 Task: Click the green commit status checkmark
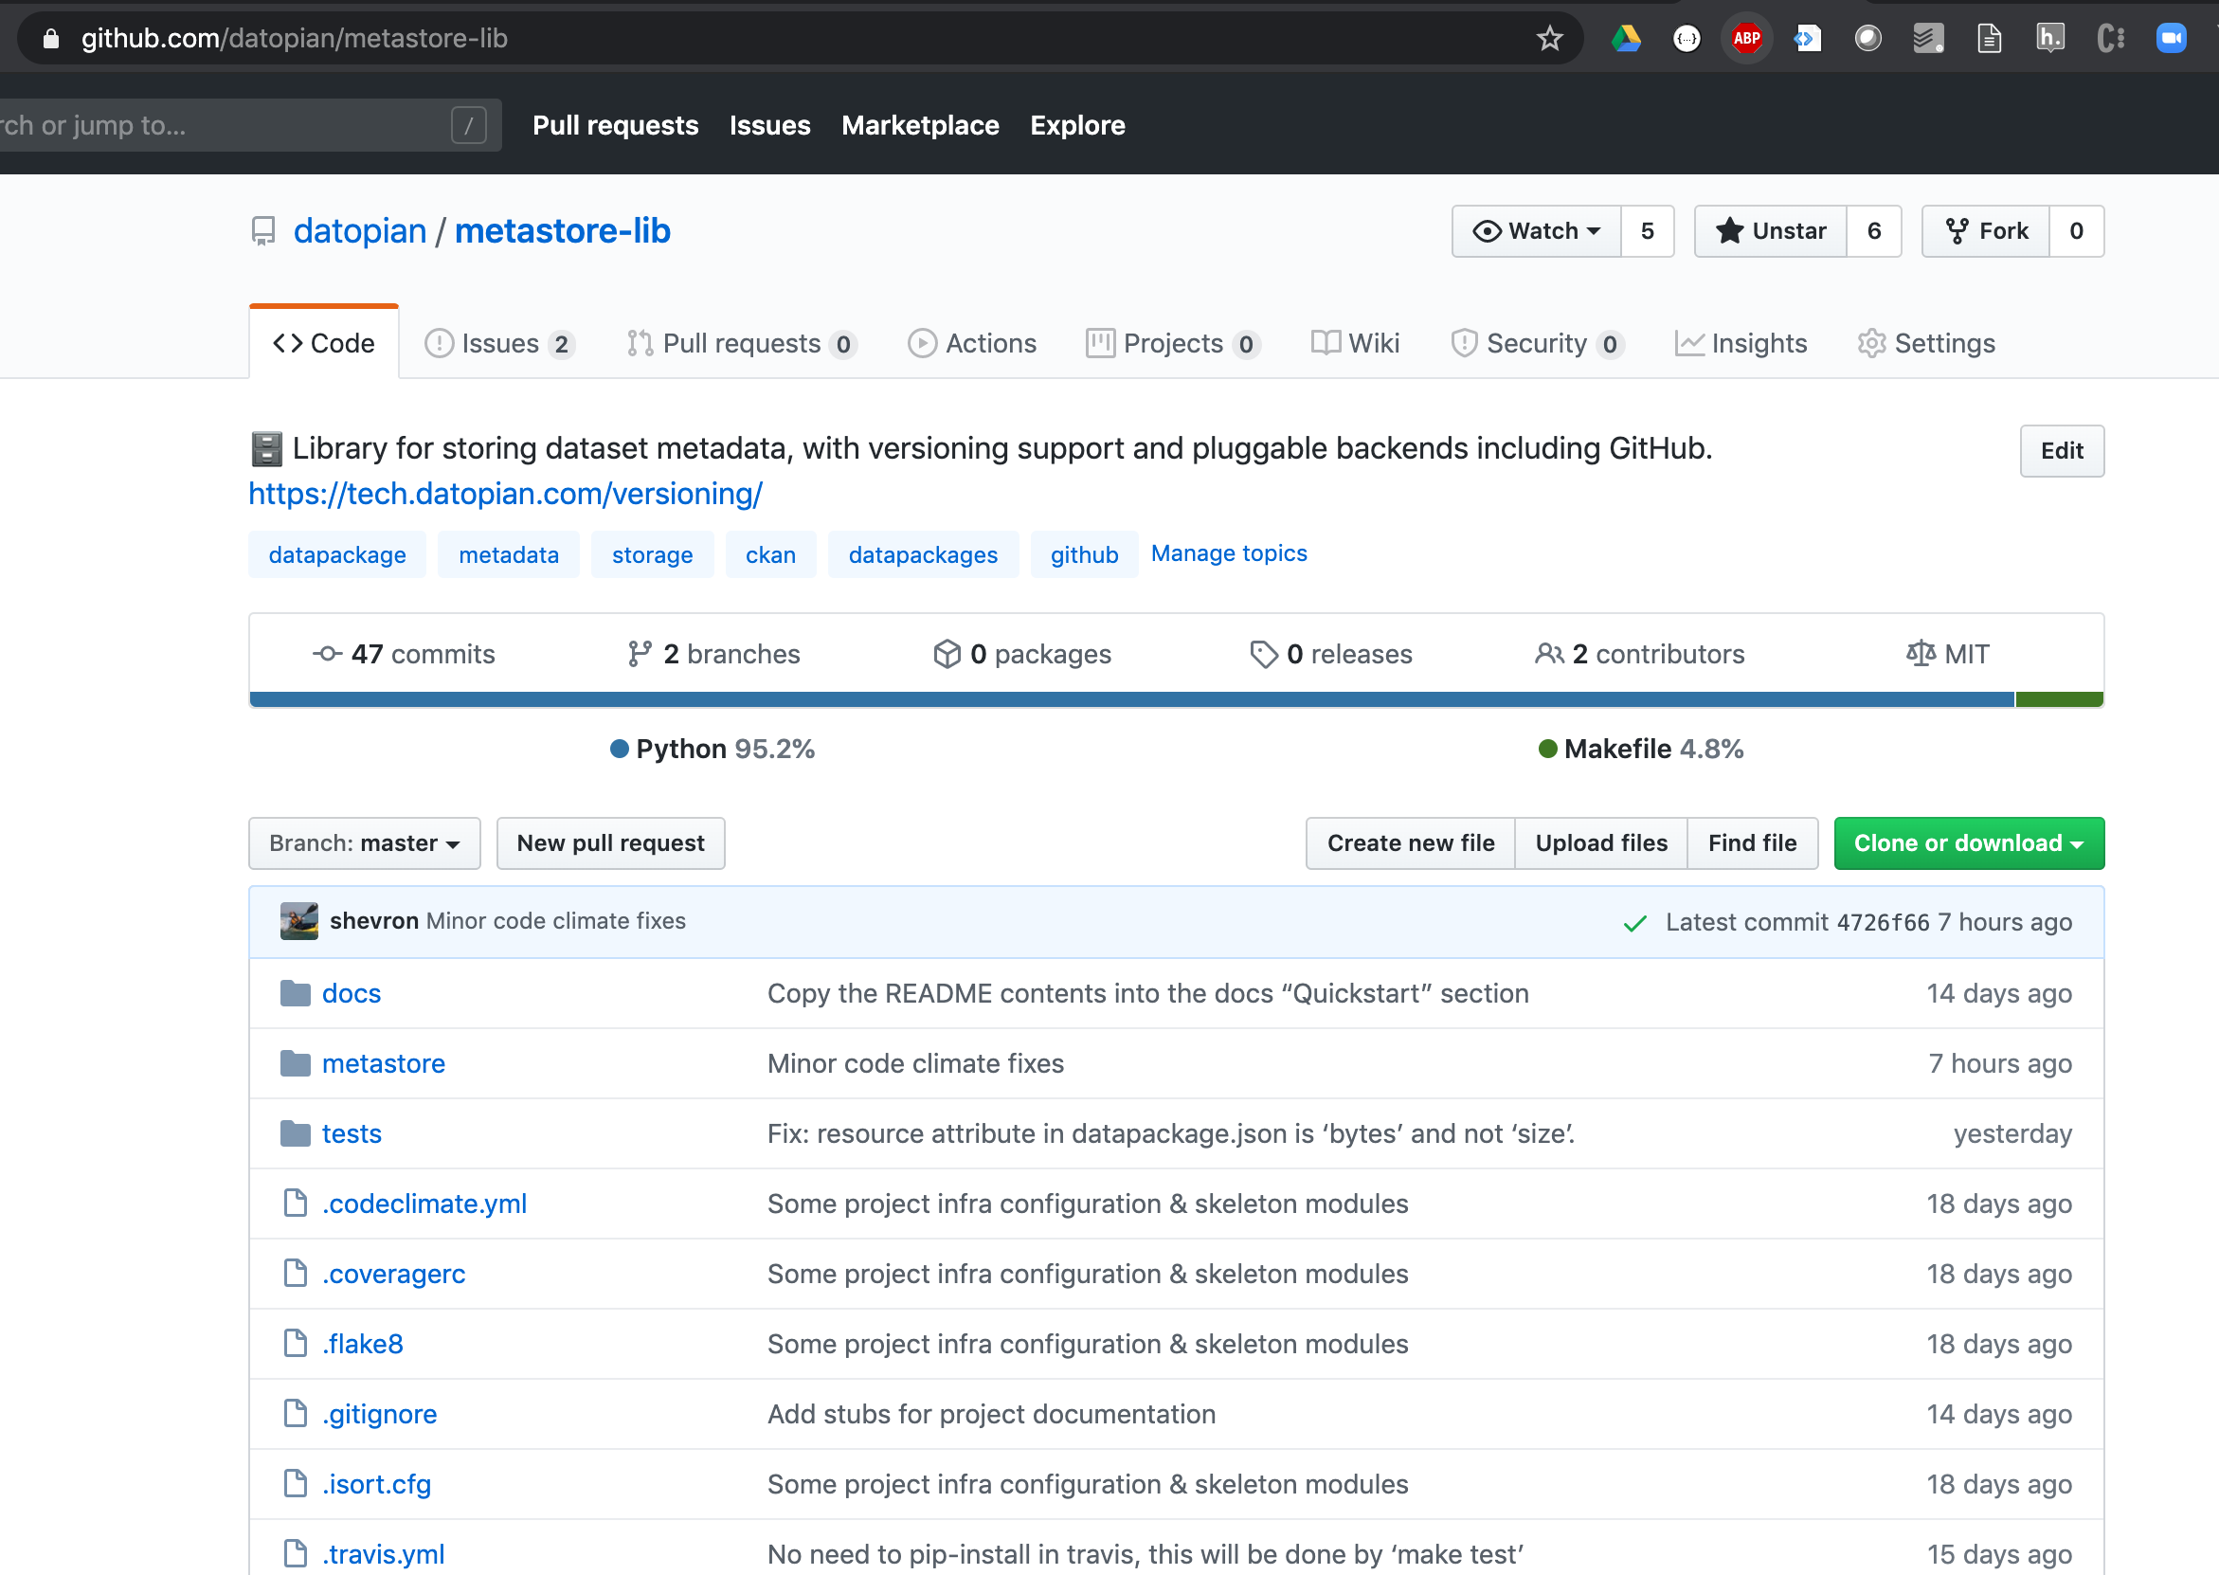click(1634, 923)
